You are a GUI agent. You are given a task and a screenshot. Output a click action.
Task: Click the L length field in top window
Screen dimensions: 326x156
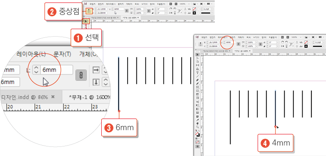tap(119, 9)
